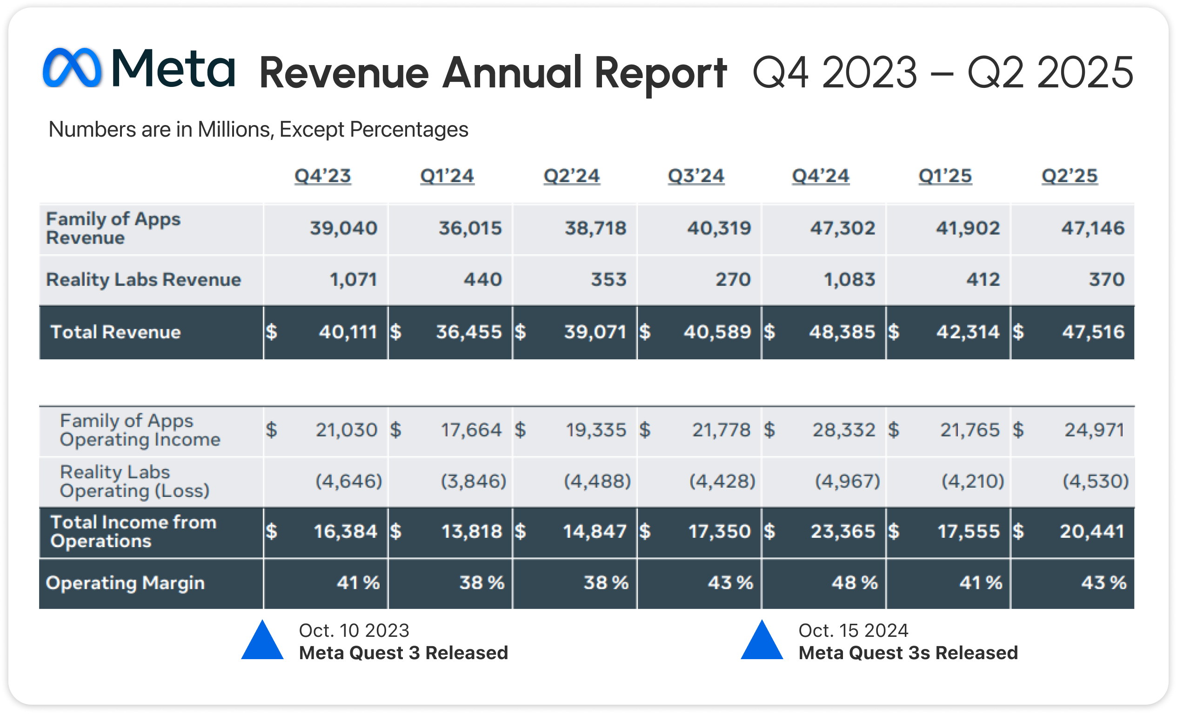This screenshot has width=1177, height=714.
Task: Select the Q1'24 column header link
Action: click(448, 176)
